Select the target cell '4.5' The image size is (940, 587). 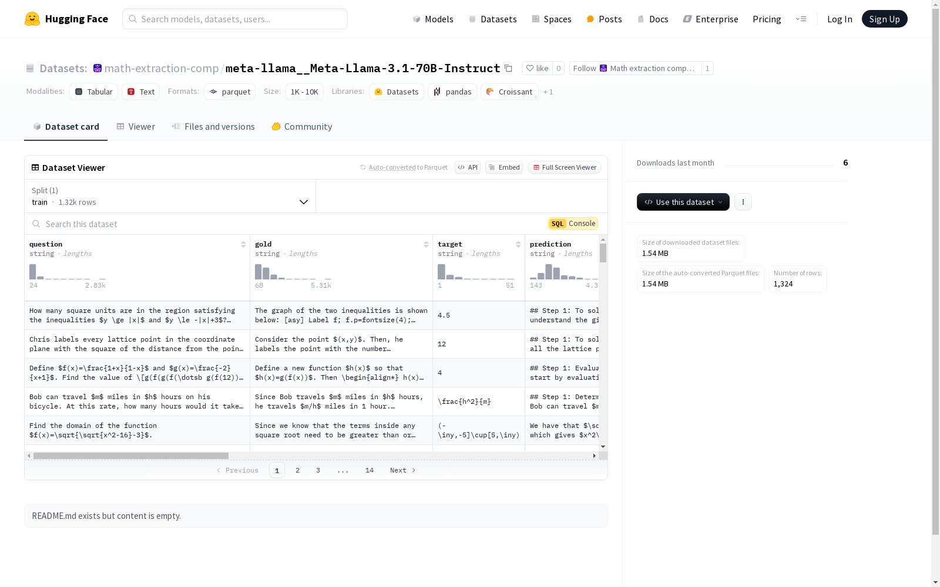(479, 315)
